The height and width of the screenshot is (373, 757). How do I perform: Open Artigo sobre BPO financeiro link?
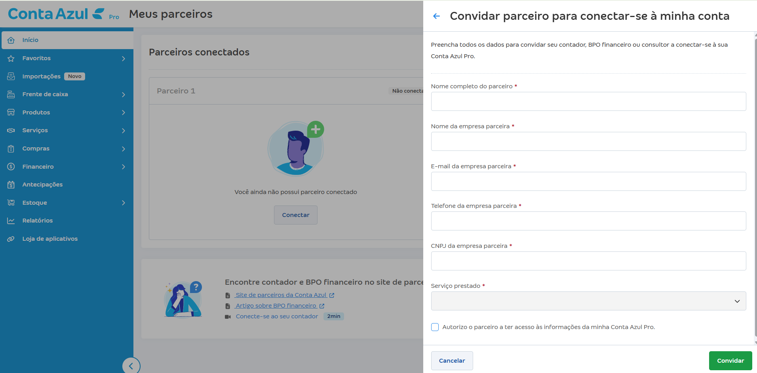(x=276, y=306)
